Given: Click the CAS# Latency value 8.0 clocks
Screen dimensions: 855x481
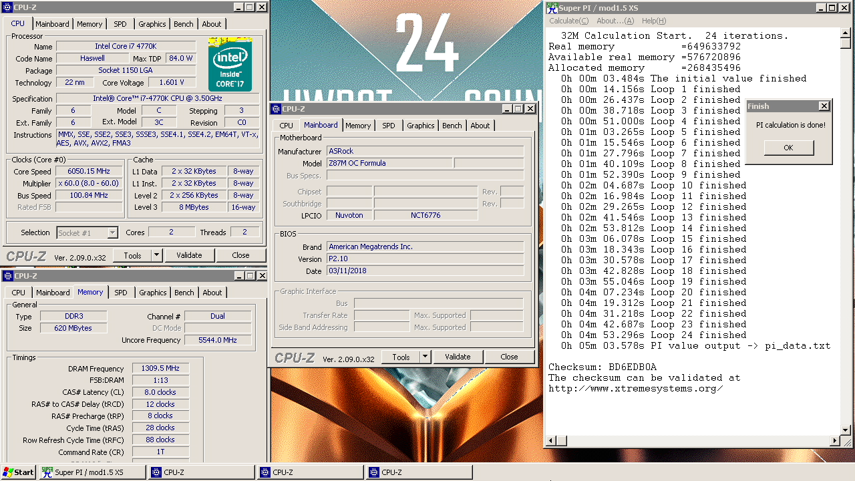Looking at the screenshot, I should pos(160,393).
